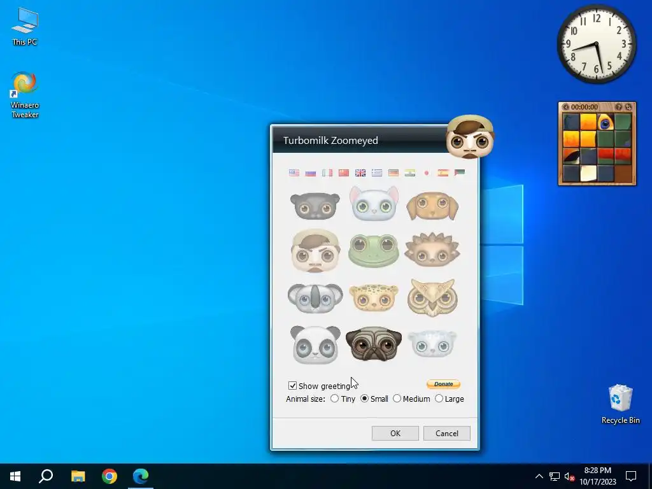Pick the gray koala animal
The height and width of the screenshot is (489, 652).
pos(315,298)
